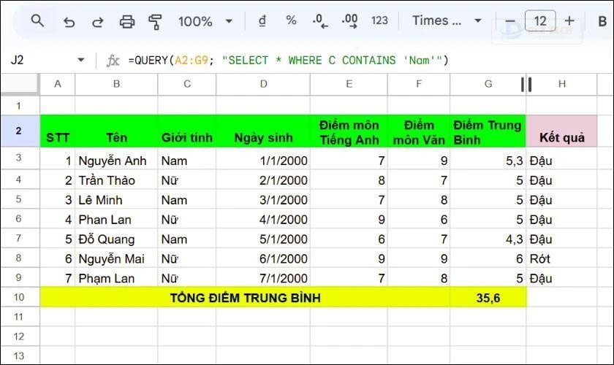Open the name box dropdown arrow
Viewport: 614px width, 365px height.
coord(81,61)
